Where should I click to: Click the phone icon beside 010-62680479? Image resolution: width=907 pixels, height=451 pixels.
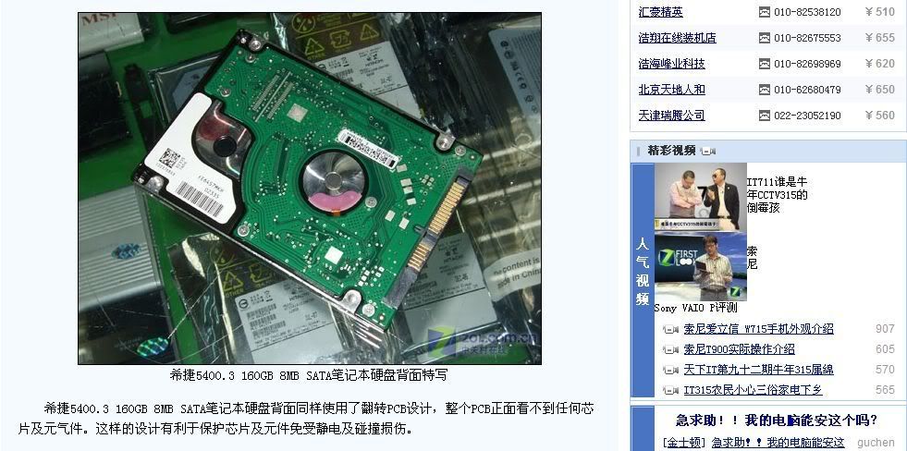click(x=764, y=90)
